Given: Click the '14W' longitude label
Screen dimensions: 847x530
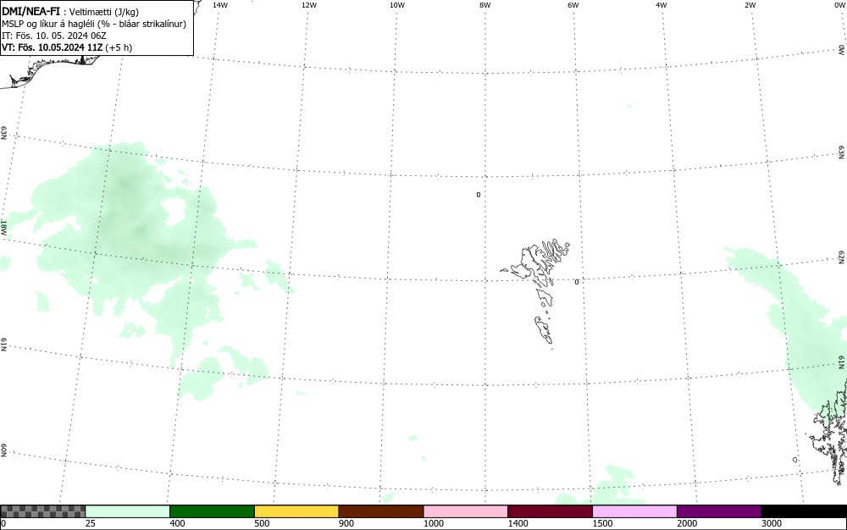Looking at the screenshot, I should point(220,5).
